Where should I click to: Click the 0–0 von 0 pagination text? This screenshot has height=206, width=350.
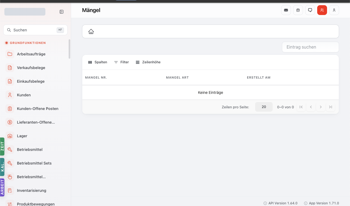point(285,107)
